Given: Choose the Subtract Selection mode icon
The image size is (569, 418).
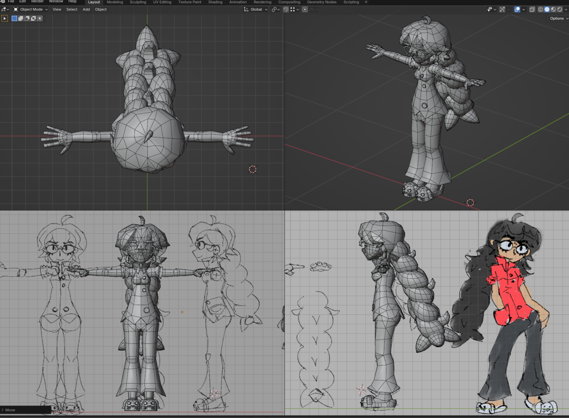Looking at the screenshot, I should tap(27, 19).
